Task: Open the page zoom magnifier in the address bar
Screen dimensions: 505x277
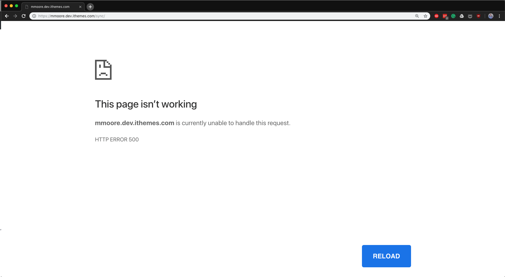Action: coord(417,16)
